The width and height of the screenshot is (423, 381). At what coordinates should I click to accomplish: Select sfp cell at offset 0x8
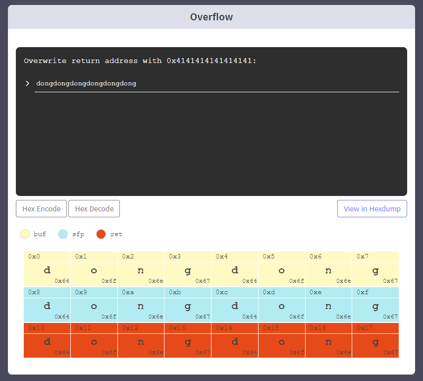47,305
